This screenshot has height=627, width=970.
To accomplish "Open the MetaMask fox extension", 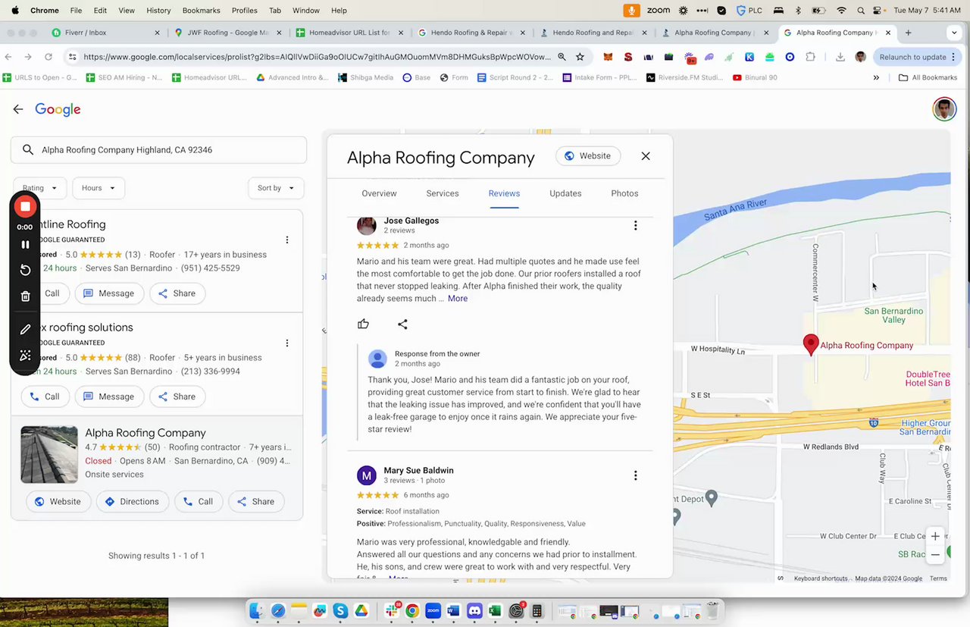I will click(x=608, y=57).
